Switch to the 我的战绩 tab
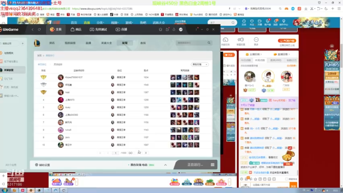The height and width of the screenshot is (193, 343). click(x=70, y=43)
